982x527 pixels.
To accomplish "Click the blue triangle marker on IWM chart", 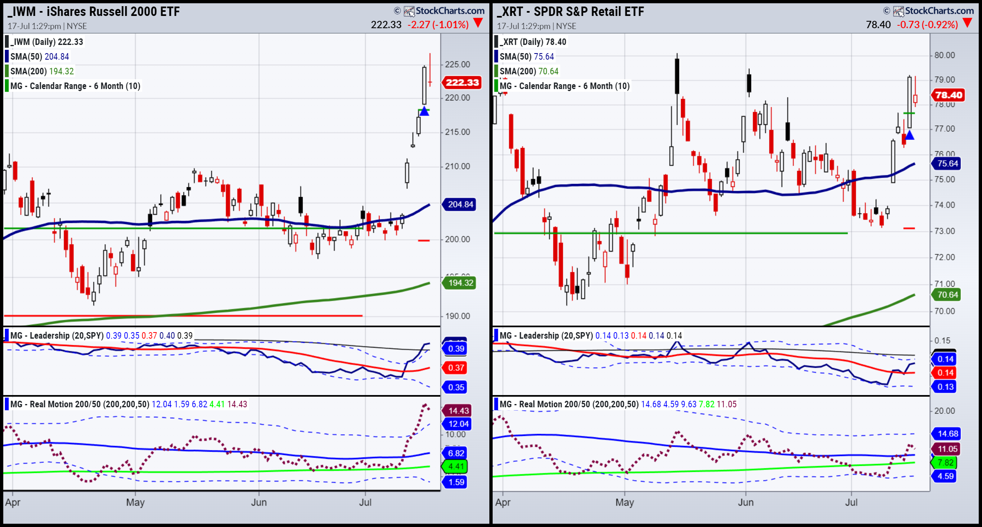I will (x=424, y=111).
